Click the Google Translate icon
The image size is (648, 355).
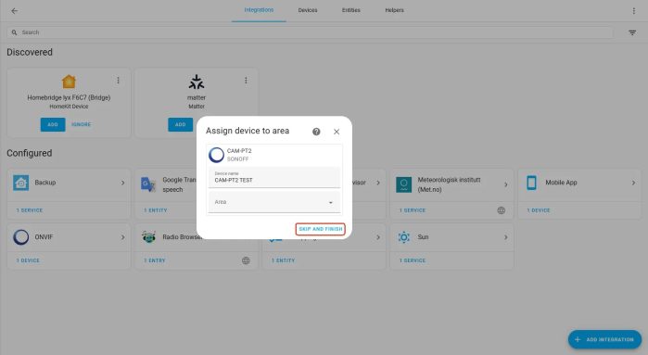(148, 184)
